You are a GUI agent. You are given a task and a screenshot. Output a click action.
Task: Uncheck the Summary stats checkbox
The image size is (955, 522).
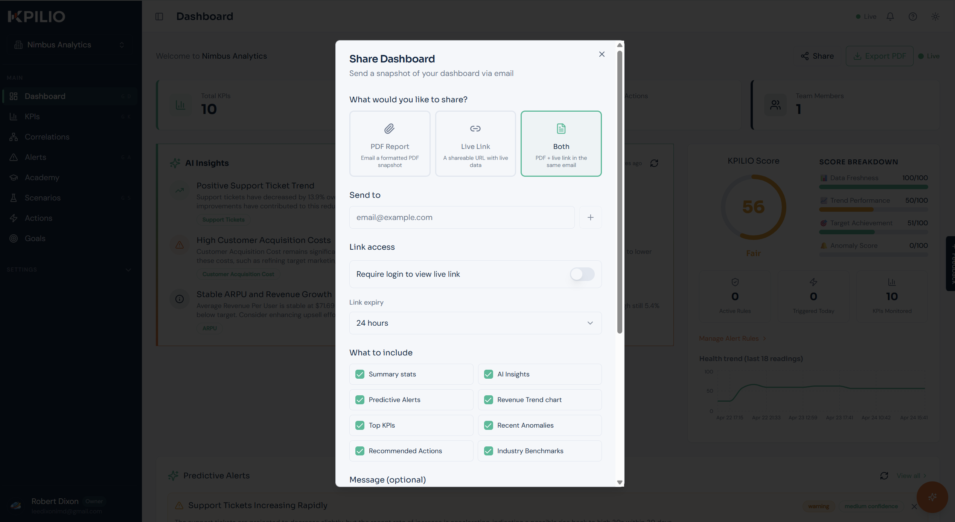(360, 374)
